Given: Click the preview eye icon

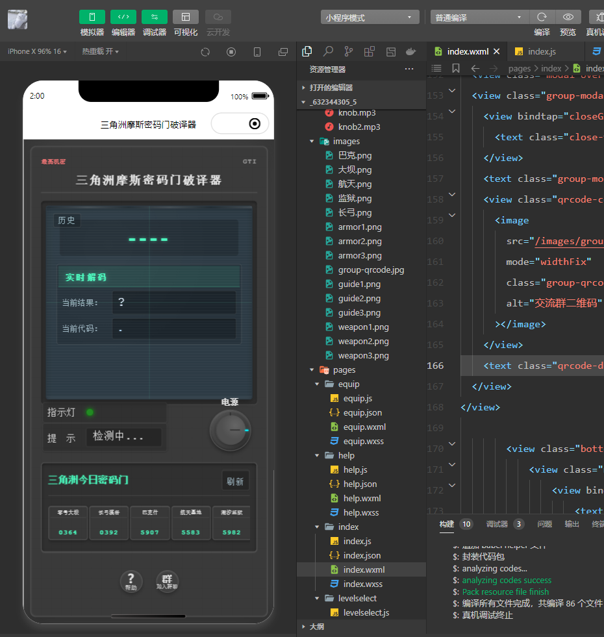Looking at the screenshot, I should pyautogui.click(x=568, y=17).
